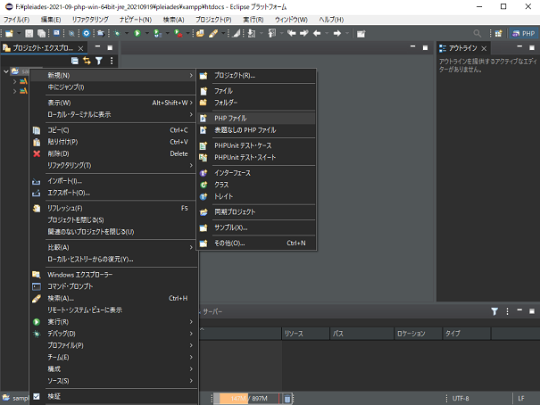The width and height of the screenshot is (540, 405).
Task: Click the Next Annotation toolbar icon
Action: pyautogui.click(x=252, y=33)
